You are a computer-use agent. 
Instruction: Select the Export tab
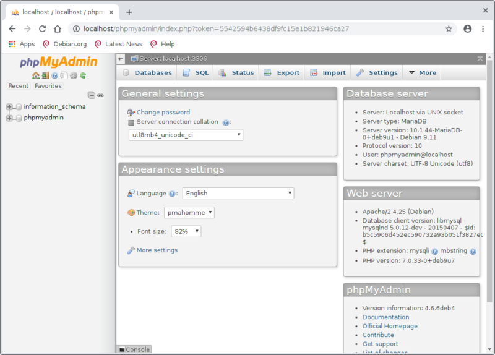[282, 73]
